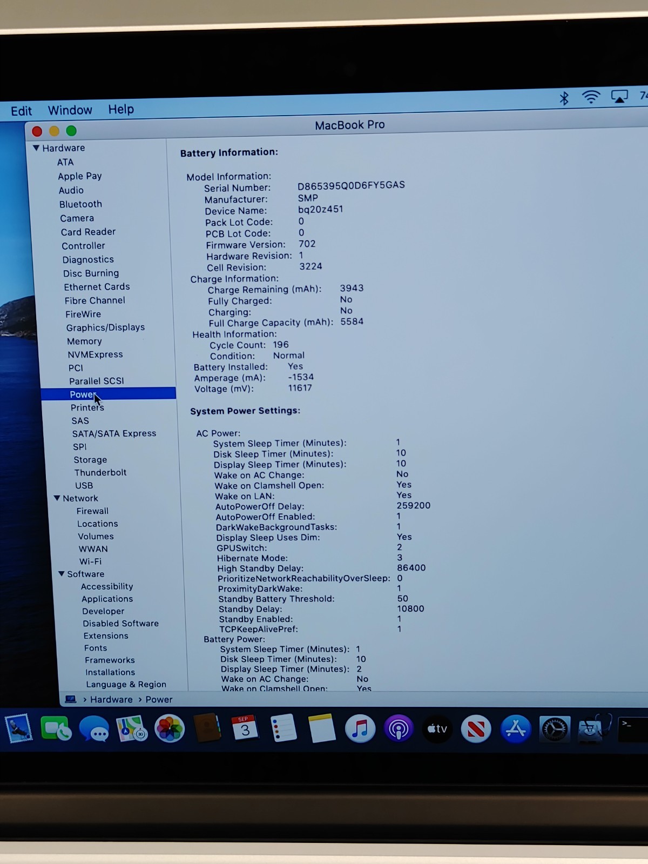Open the Edit menu

tap(21, 111)
